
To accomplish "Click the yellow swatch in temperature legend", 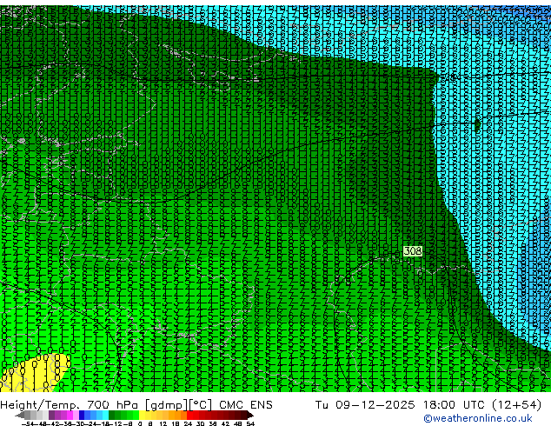I will coord(142,415).
